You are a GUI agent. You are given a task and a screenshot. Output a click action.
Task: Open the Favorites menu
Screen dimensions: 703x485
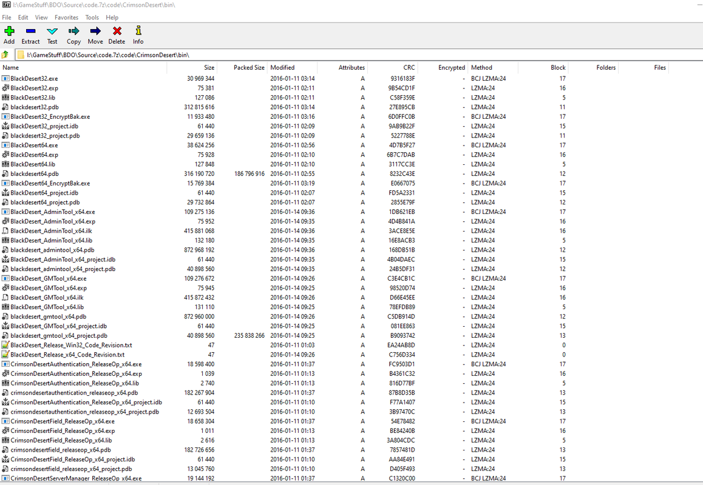click(x=66, y=18)
